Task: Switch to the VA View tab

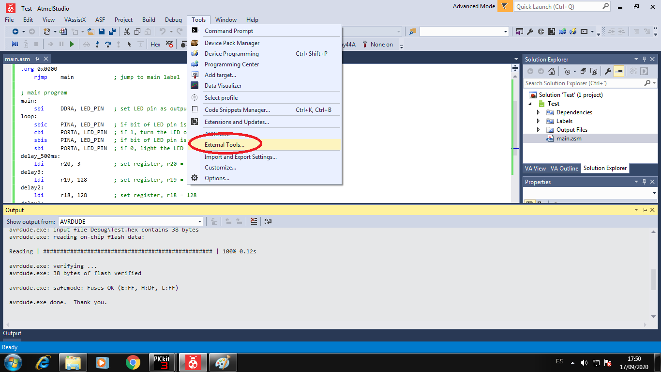Action: coord(535,169)
